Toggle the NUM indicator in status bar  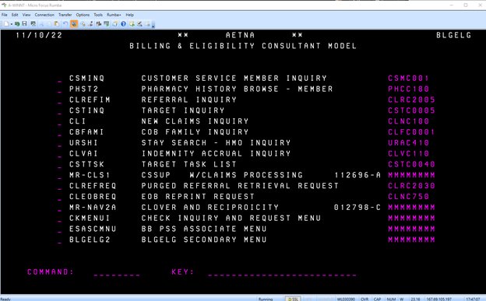coord(391,299)
